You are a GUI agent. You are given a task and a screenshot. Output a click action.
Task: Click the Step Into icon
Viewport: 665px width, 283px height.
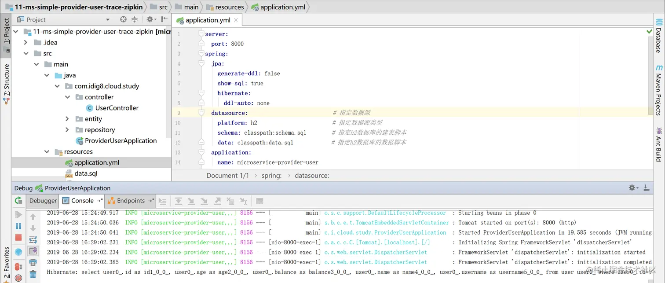coord(191,201)
